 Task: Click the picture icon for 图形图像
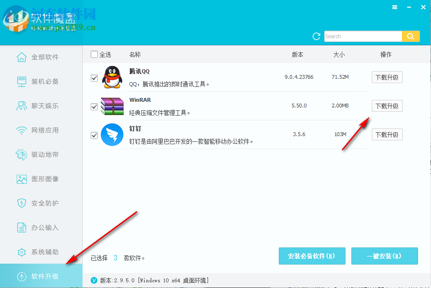click(21, 179)
